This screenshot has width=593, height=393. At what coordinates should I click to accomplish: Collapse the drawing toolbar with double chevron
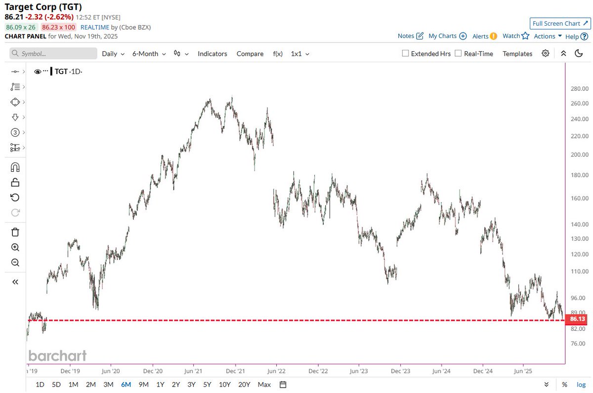tap(15, 282)
